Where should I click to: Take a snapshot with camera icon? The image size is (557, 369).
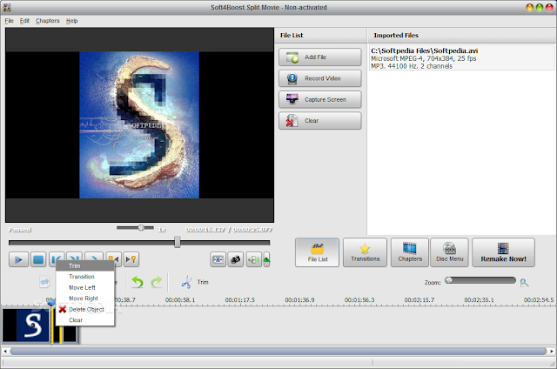pyautogui.click(x=236, y=259)
